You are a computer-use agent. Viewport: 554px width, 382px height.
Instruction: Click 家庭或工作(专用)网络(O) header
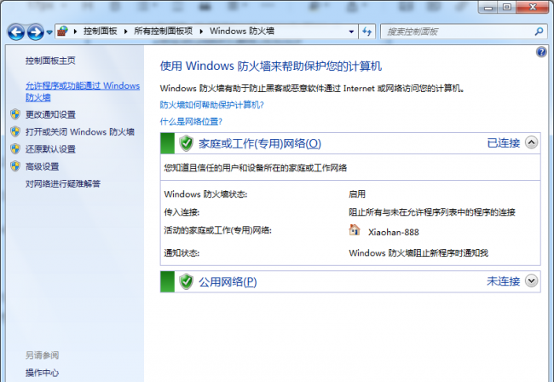pos(260,143)
